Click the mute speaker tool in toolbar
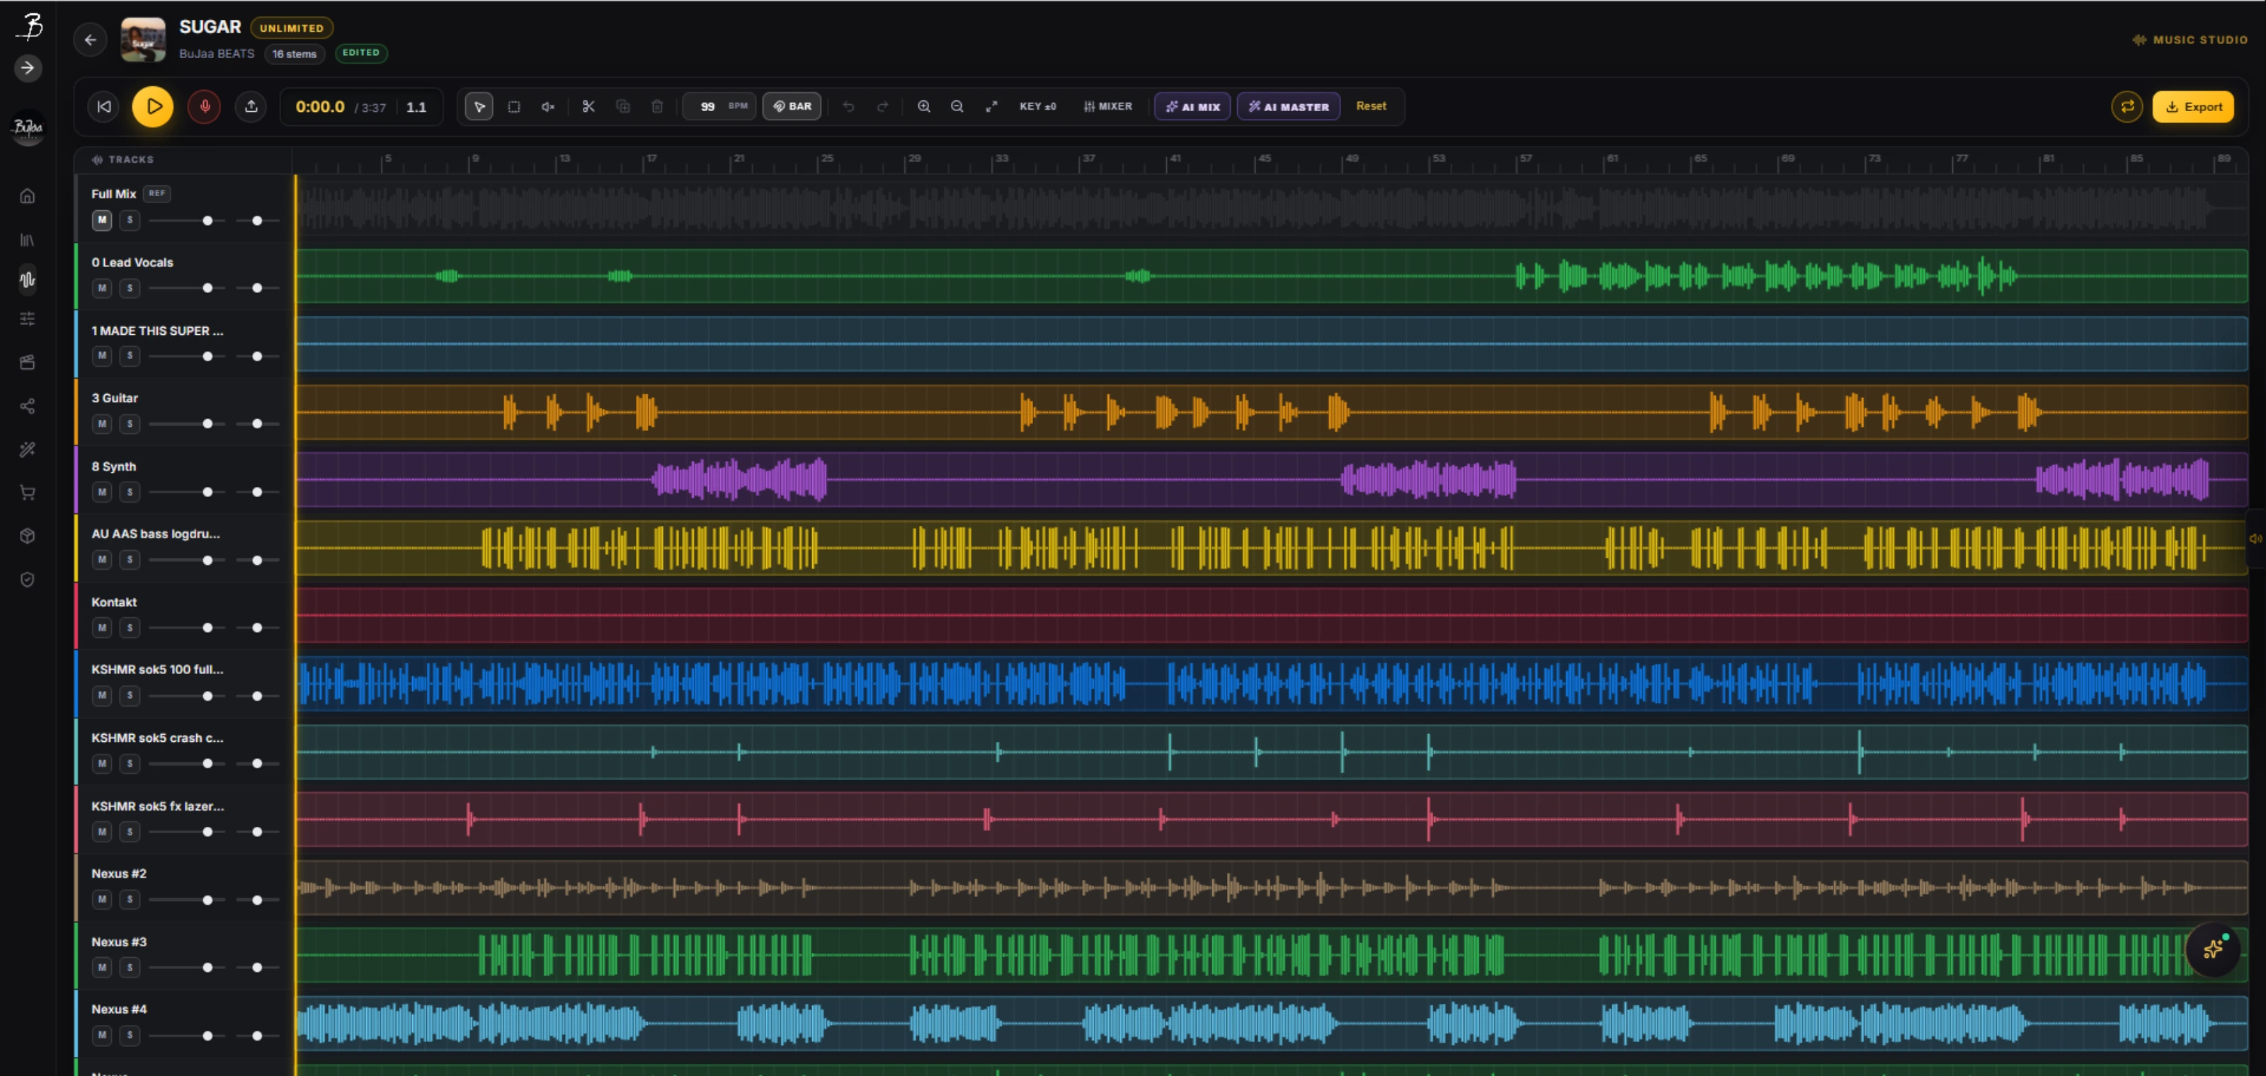2266x1076 pixels. point(548,106)
